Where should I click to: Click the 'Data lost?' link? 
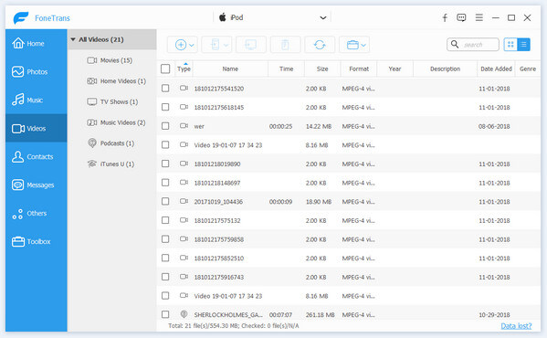516,326
